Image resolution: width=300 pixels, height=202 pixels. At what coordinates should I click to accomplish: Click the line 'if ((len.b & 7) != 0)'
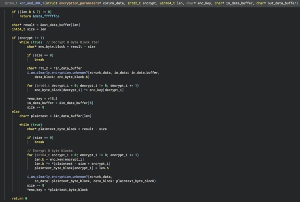click(32, 12)
